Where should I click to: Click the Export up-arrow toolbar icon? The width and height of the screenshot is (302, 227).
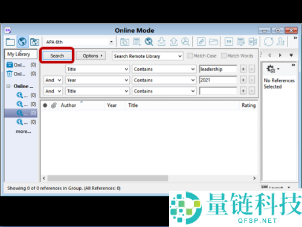(x=173, y=42)
